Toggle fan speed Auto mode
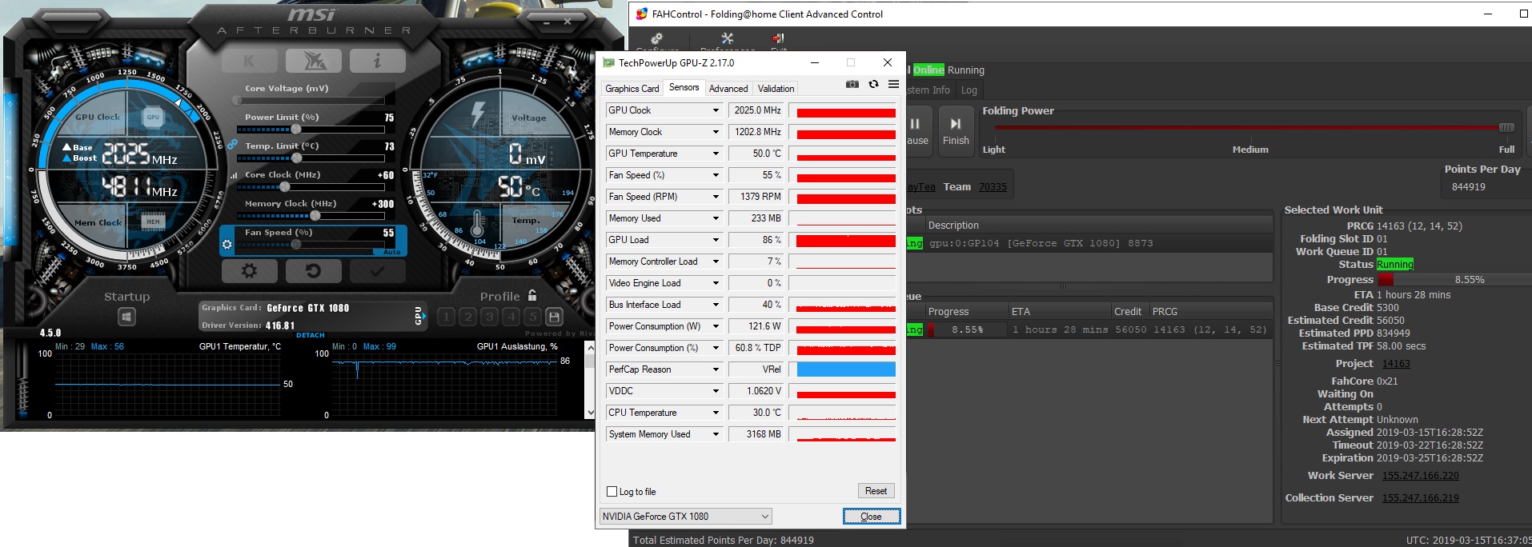This screenshot has width=1532, height=547. 391,252
